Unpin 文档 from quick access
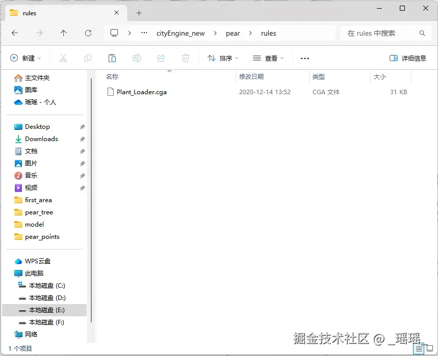 point(82,151)
